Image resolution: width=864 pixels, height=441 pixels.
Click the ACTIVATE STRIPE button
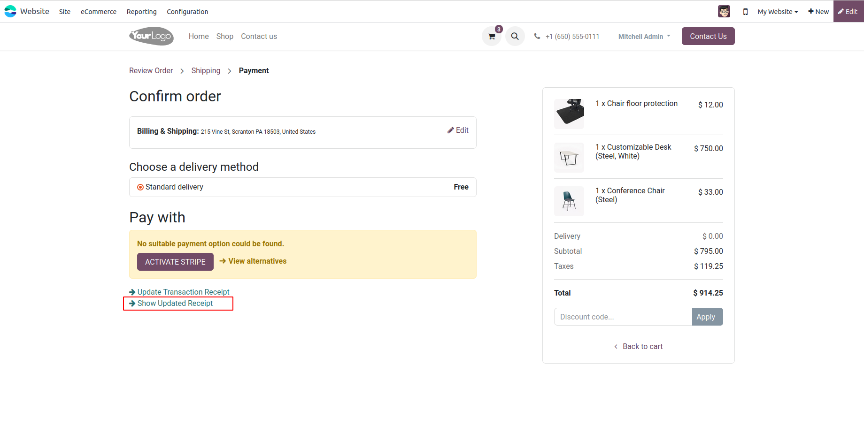pos(175,262)
